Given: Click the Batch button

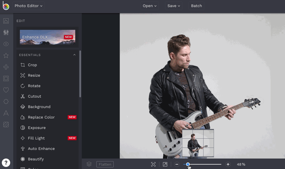Looking at the screenshot, I should click(196, 6).
